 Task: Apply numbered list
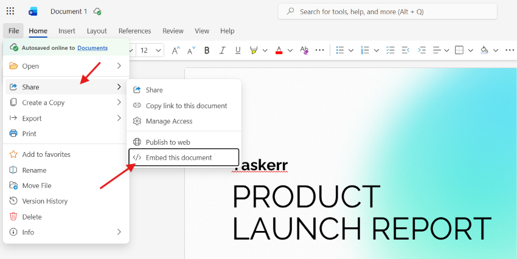tap(365, 50)
